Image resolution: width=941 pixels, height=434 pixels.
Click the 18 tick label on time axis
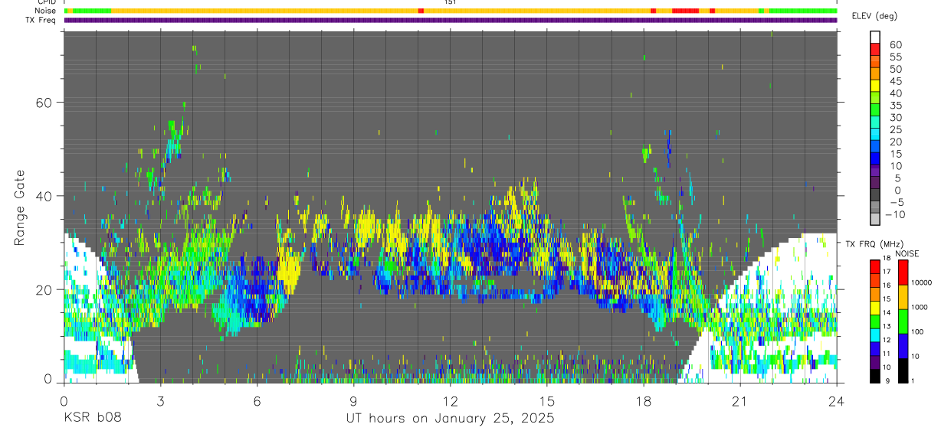[x=643, y=401]
